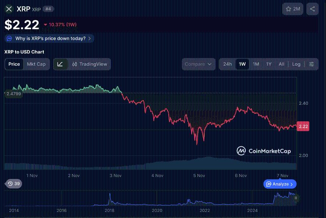Select the 24h time range
Screen dimensions: 326x218
(227, 64)
